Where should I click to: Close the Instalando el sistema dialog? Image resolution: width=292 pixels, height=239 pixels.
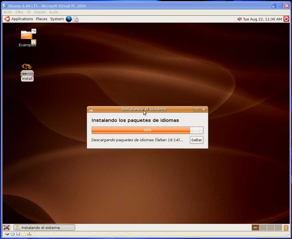click(x=204, y=109)
